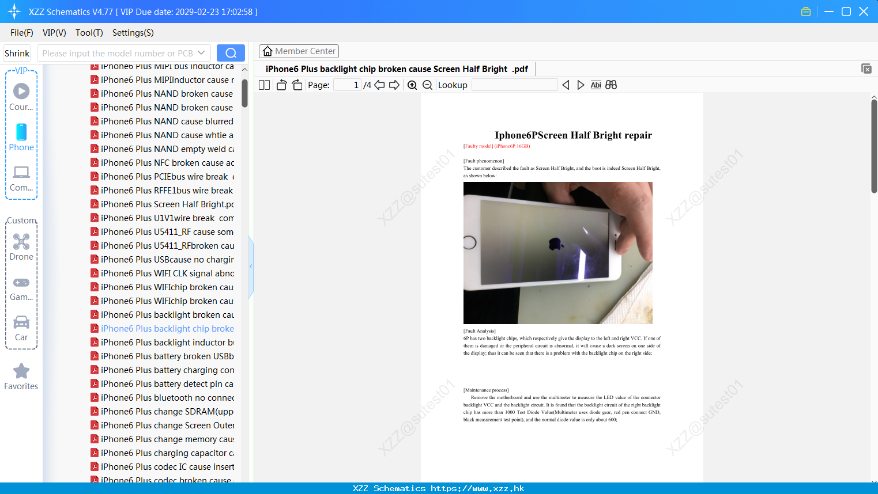This screenshot has height=494, width=878.
Task: Open 'iPhone6 Plus bluetooth no connec' file
Action: (x=163, y=398)
